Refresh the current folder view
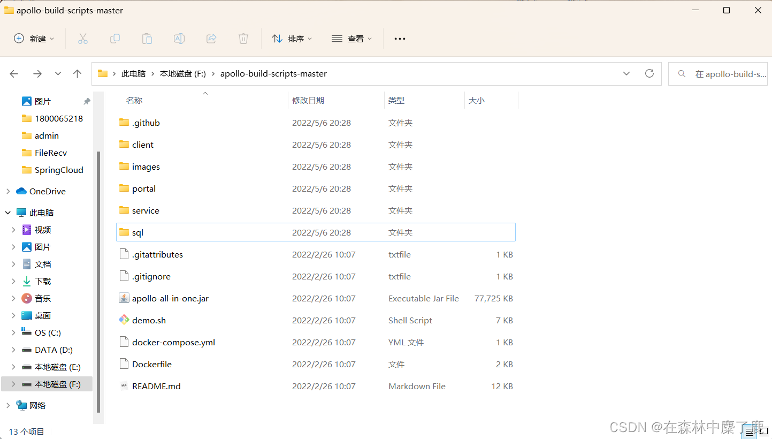The width and height of the screenshot is (772, 439). [x=649, y=73]
